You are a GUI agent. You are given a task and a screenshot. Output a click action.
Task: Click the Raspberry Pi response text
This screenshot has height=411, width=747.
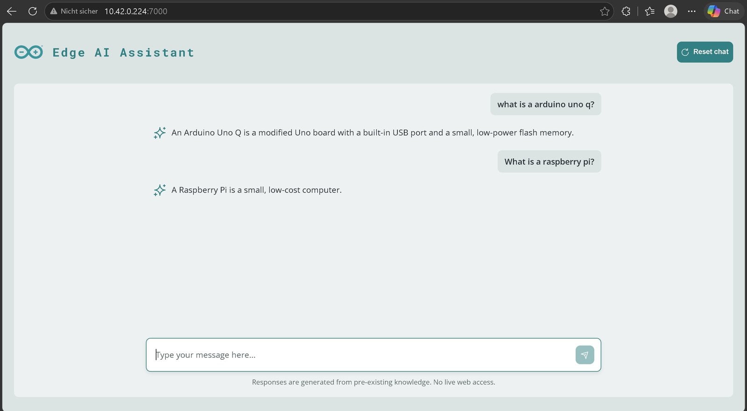[x=256, y=190]
